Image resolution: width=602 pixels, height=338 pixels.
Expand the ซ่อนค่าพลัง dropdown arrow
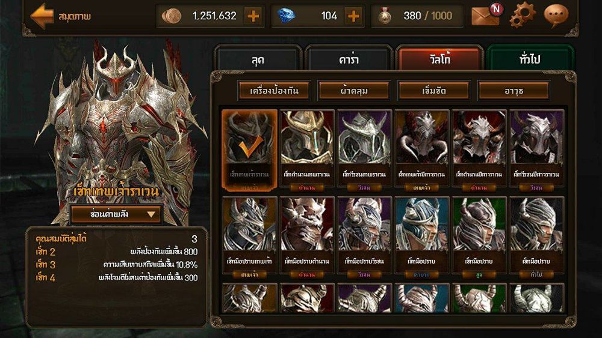tap(151, 214)
